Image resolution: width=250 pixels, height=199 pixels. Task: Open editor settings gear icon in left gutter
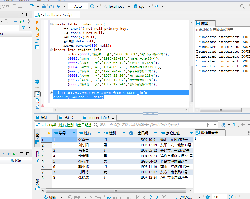(x=37, y=82)
